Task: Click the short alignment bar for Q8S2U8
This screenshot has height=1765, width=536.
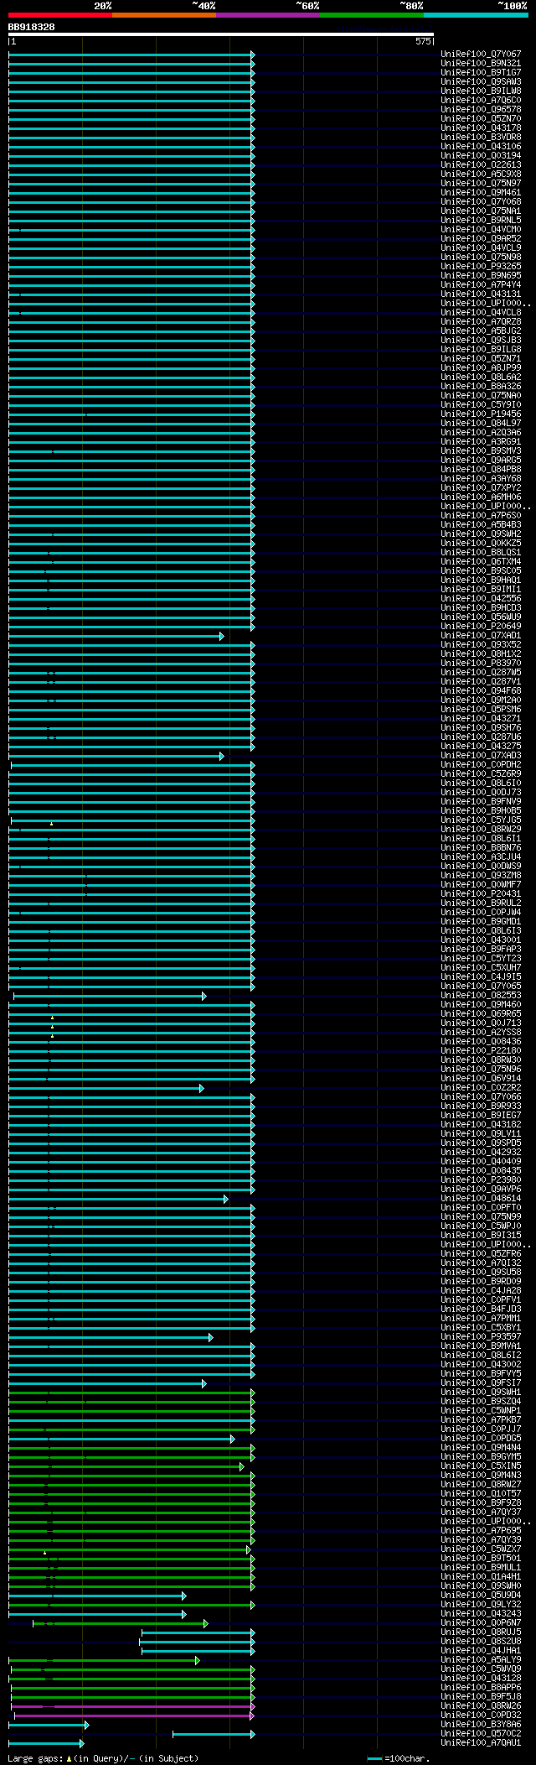Action: 197,1642
